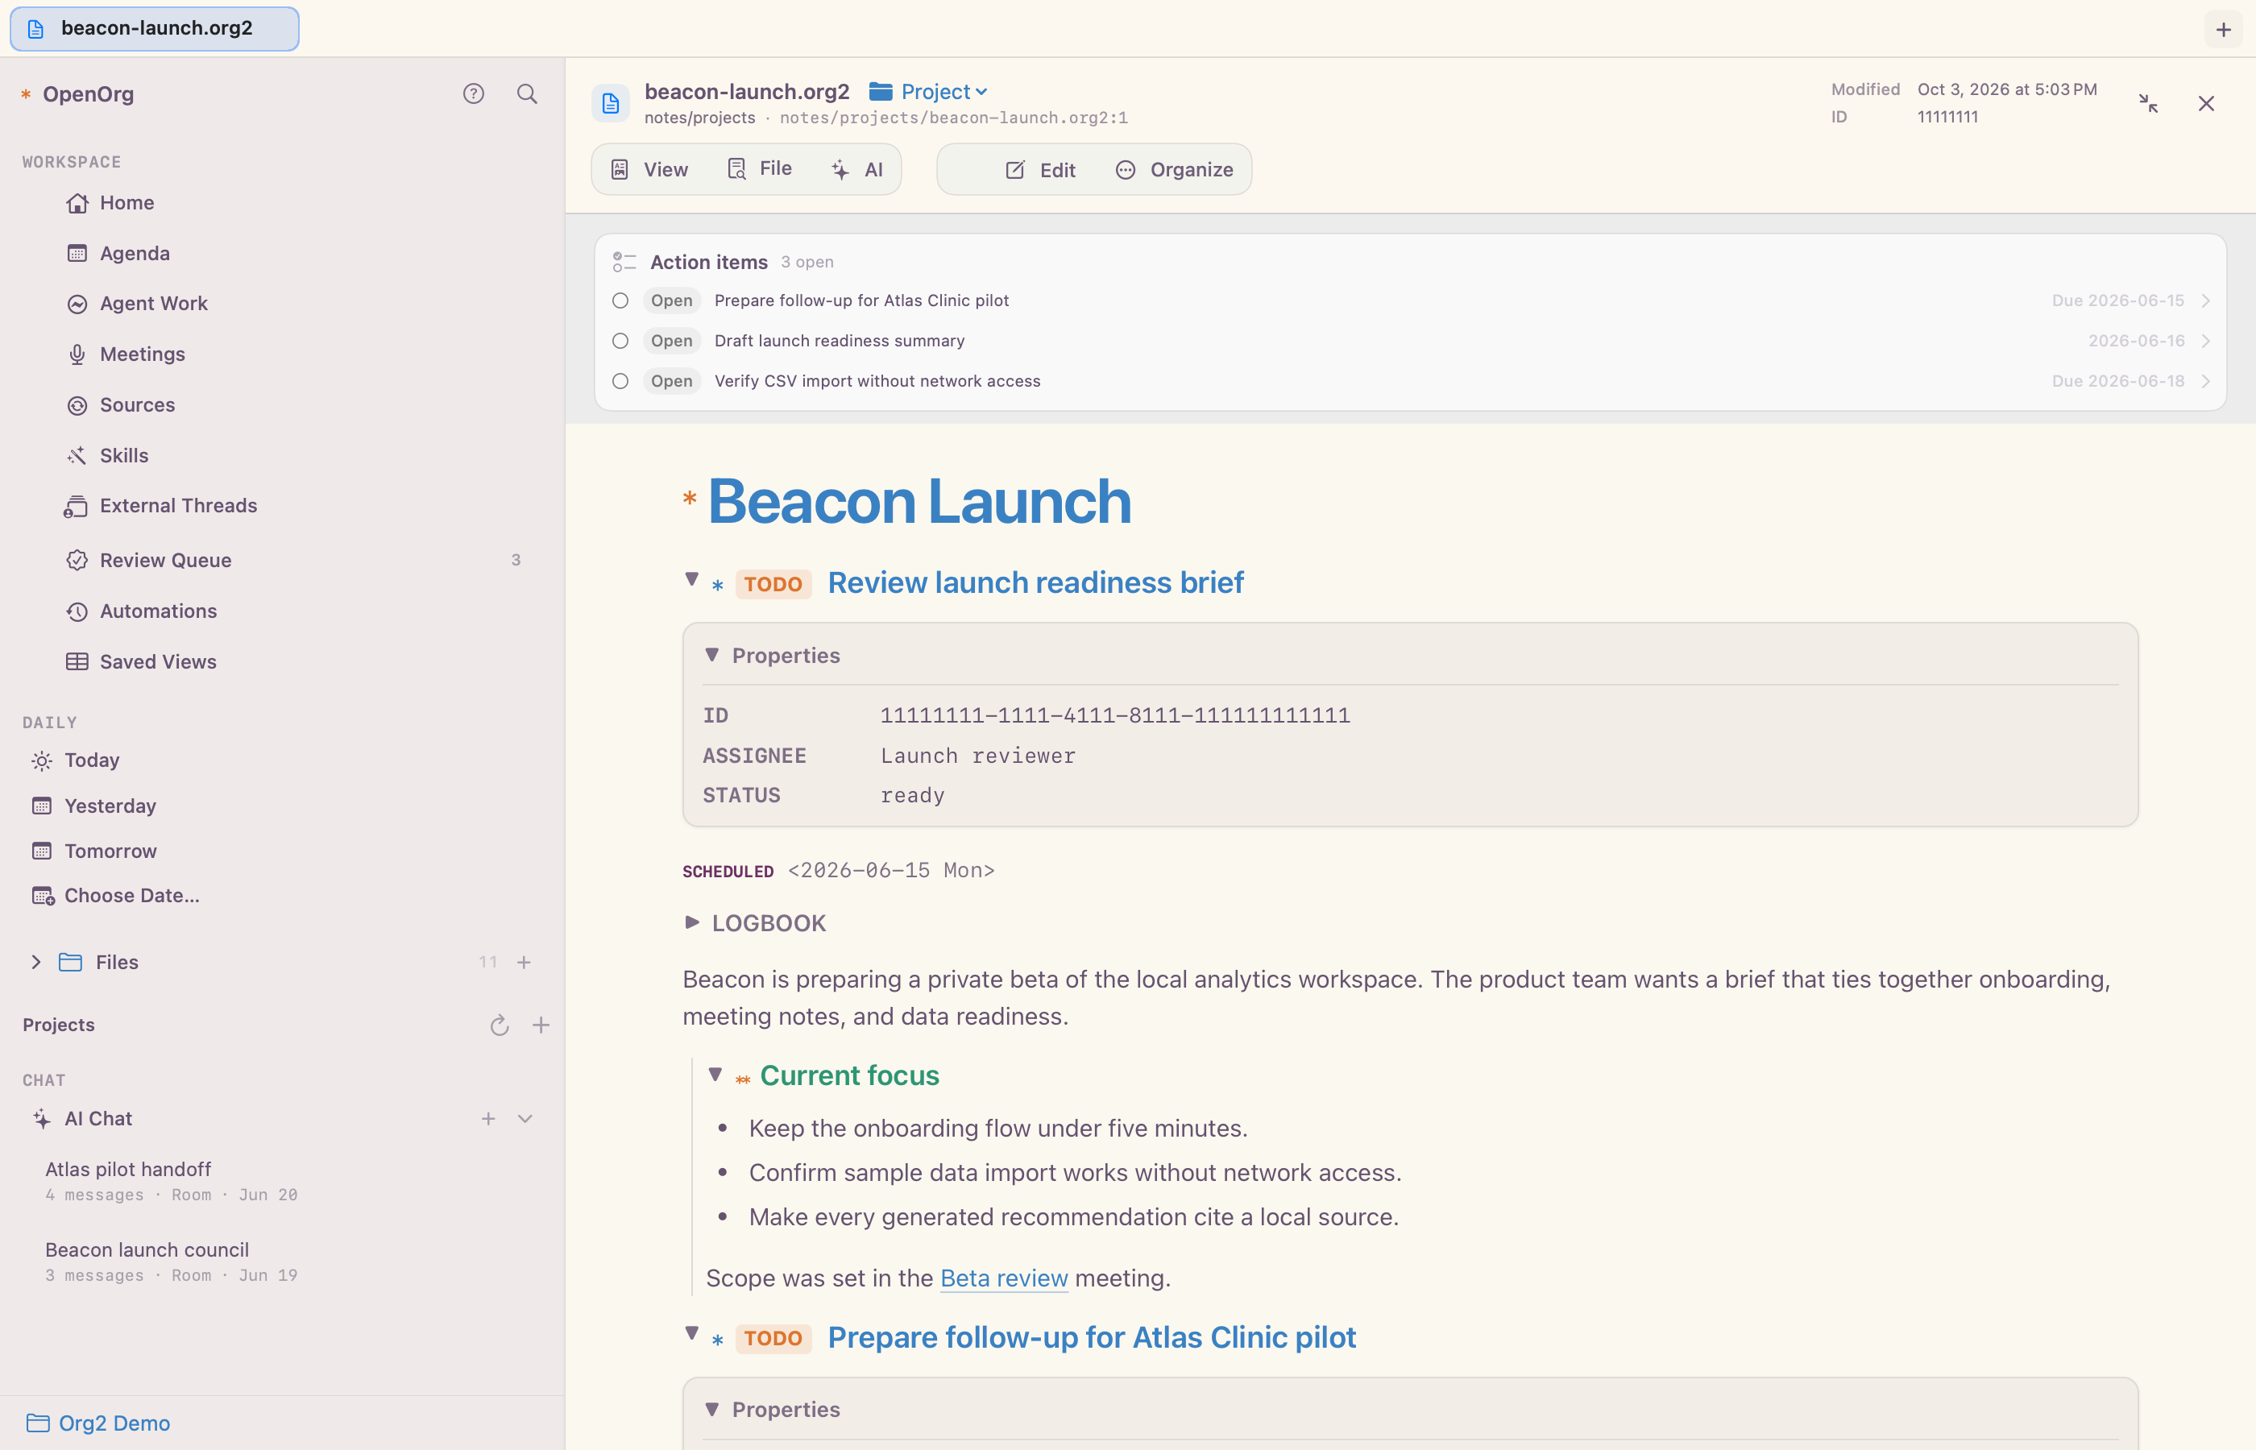Expand the Files tree in sidebar
Image resolution: width=2256 pixels, height=1450 pixels.
35,963
